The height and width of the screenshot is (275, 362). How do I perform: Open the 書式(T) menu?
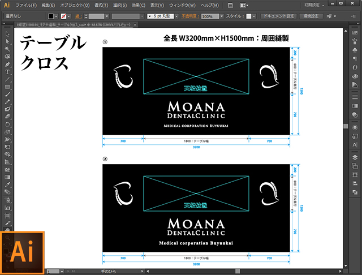[x=101, y=5]
